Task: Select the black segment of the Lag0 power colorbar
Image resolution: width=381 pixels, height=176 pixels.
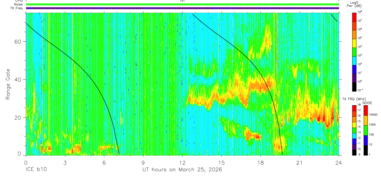Action: pyautogui.click(x=354, y=87)
